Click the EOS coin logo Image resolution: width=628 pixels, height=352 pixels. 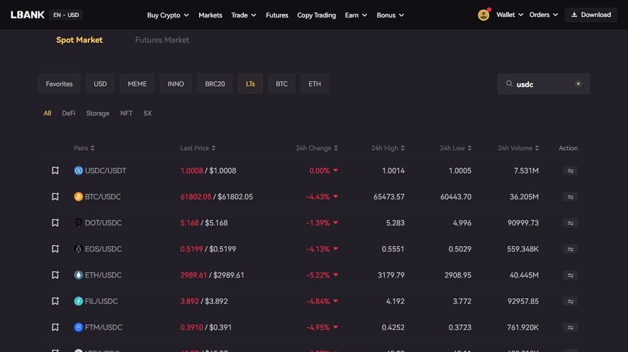point(78,249)
